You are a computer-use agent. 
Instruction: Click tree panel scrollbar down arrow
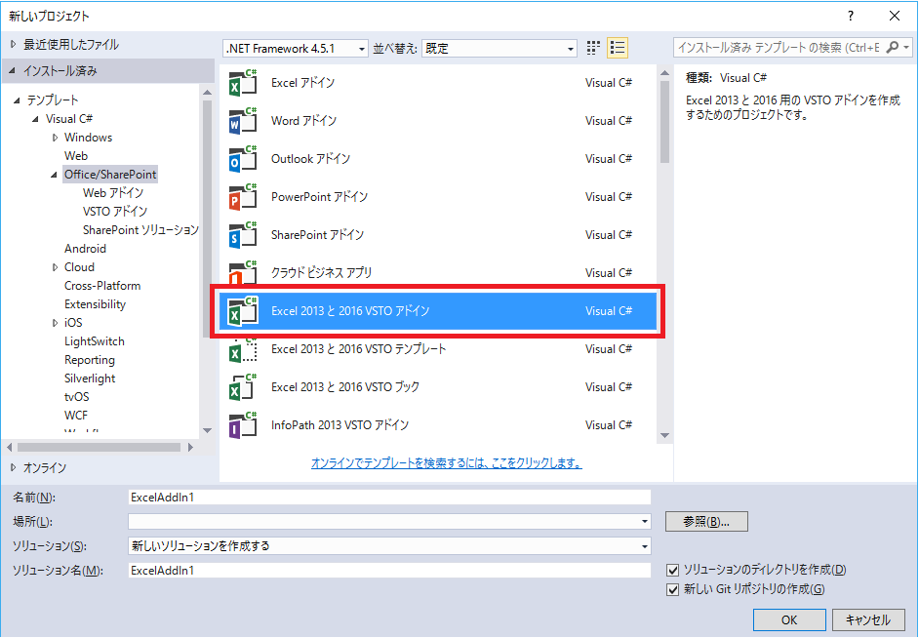208,430
